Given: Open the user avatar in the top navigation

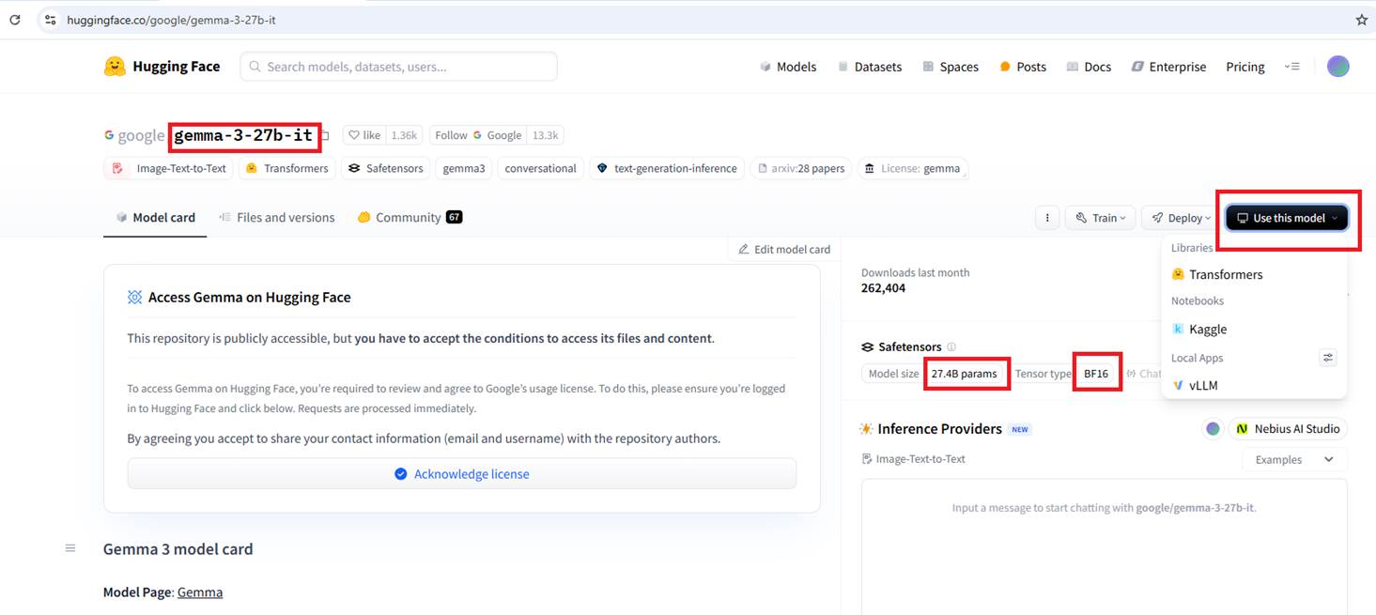Looking at the screenshot, I should pos(1337,66).
